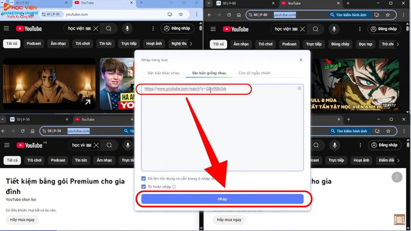
Task: Click the YouTube logo in the P-61 window
Action: [x=28, y=29]
